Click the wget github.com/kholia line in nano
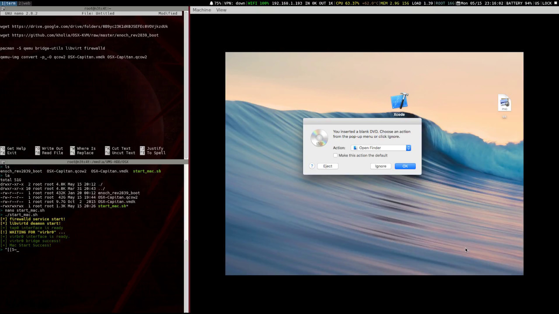The image size is (559, 314). pos(79,35)
